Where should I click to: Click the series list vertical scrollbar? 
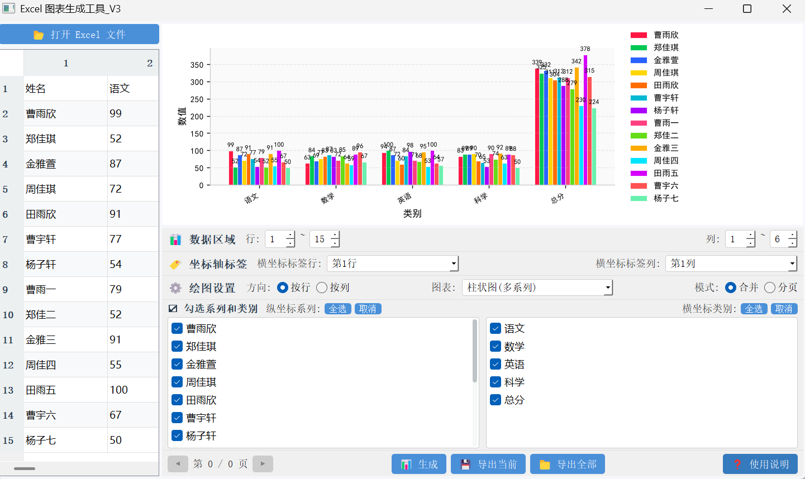tap(475, 351)
